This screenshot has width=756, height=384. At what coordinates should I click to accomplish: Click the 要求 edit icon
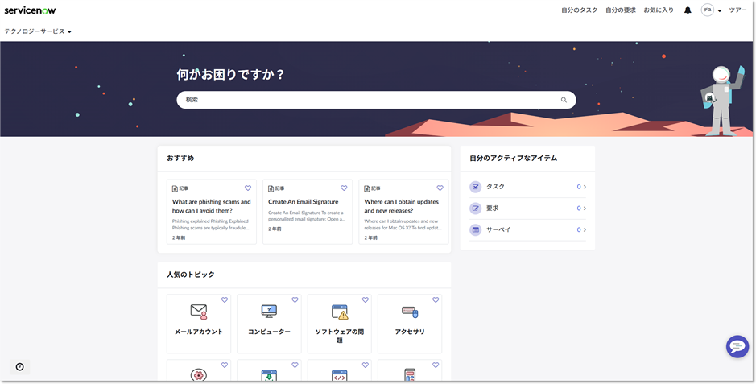(x=475, y=209)
